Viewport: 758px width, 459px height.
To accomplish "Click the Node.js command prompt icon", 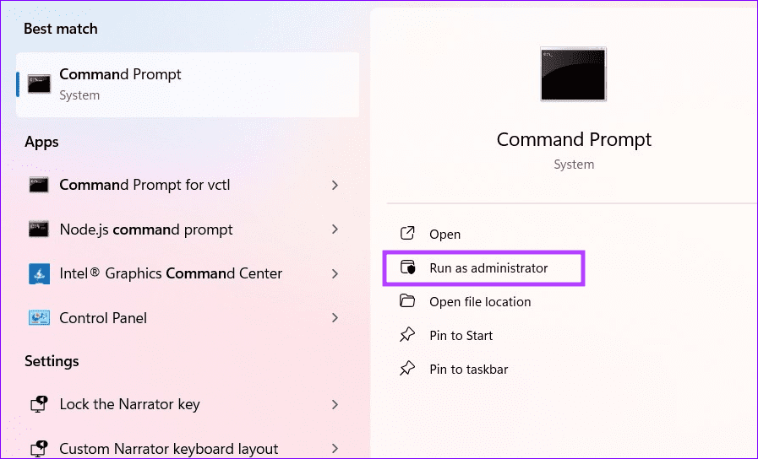I will [x=39, y=229].
